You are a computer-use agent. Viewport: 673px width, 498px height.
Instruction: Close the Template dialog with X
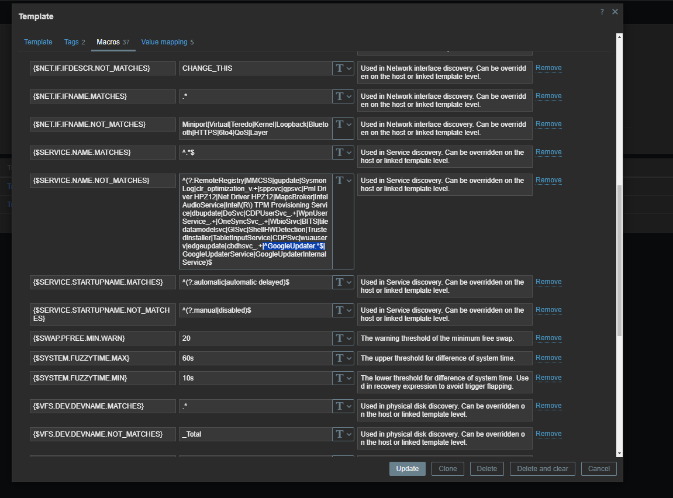click(x=615, y=12)
